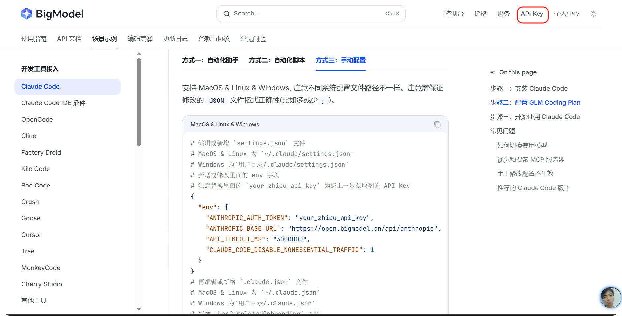The image size is (622, 316).
Task: Open the API Key page
Action: 532,14
